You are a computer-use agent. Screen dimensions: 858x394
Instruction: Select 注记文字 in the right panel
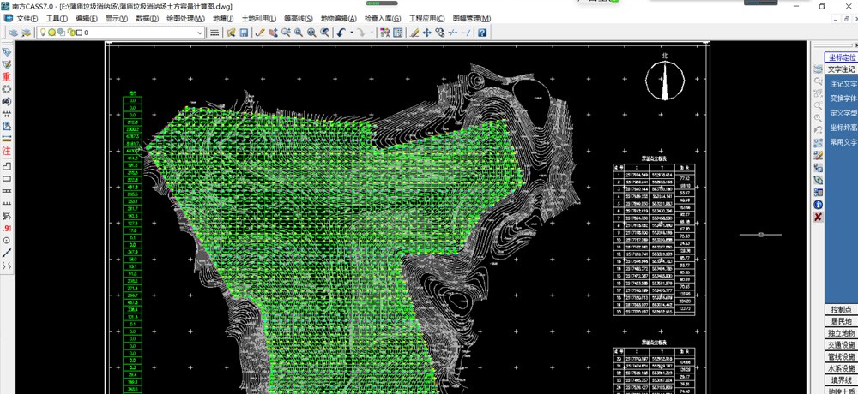[843, 84]
